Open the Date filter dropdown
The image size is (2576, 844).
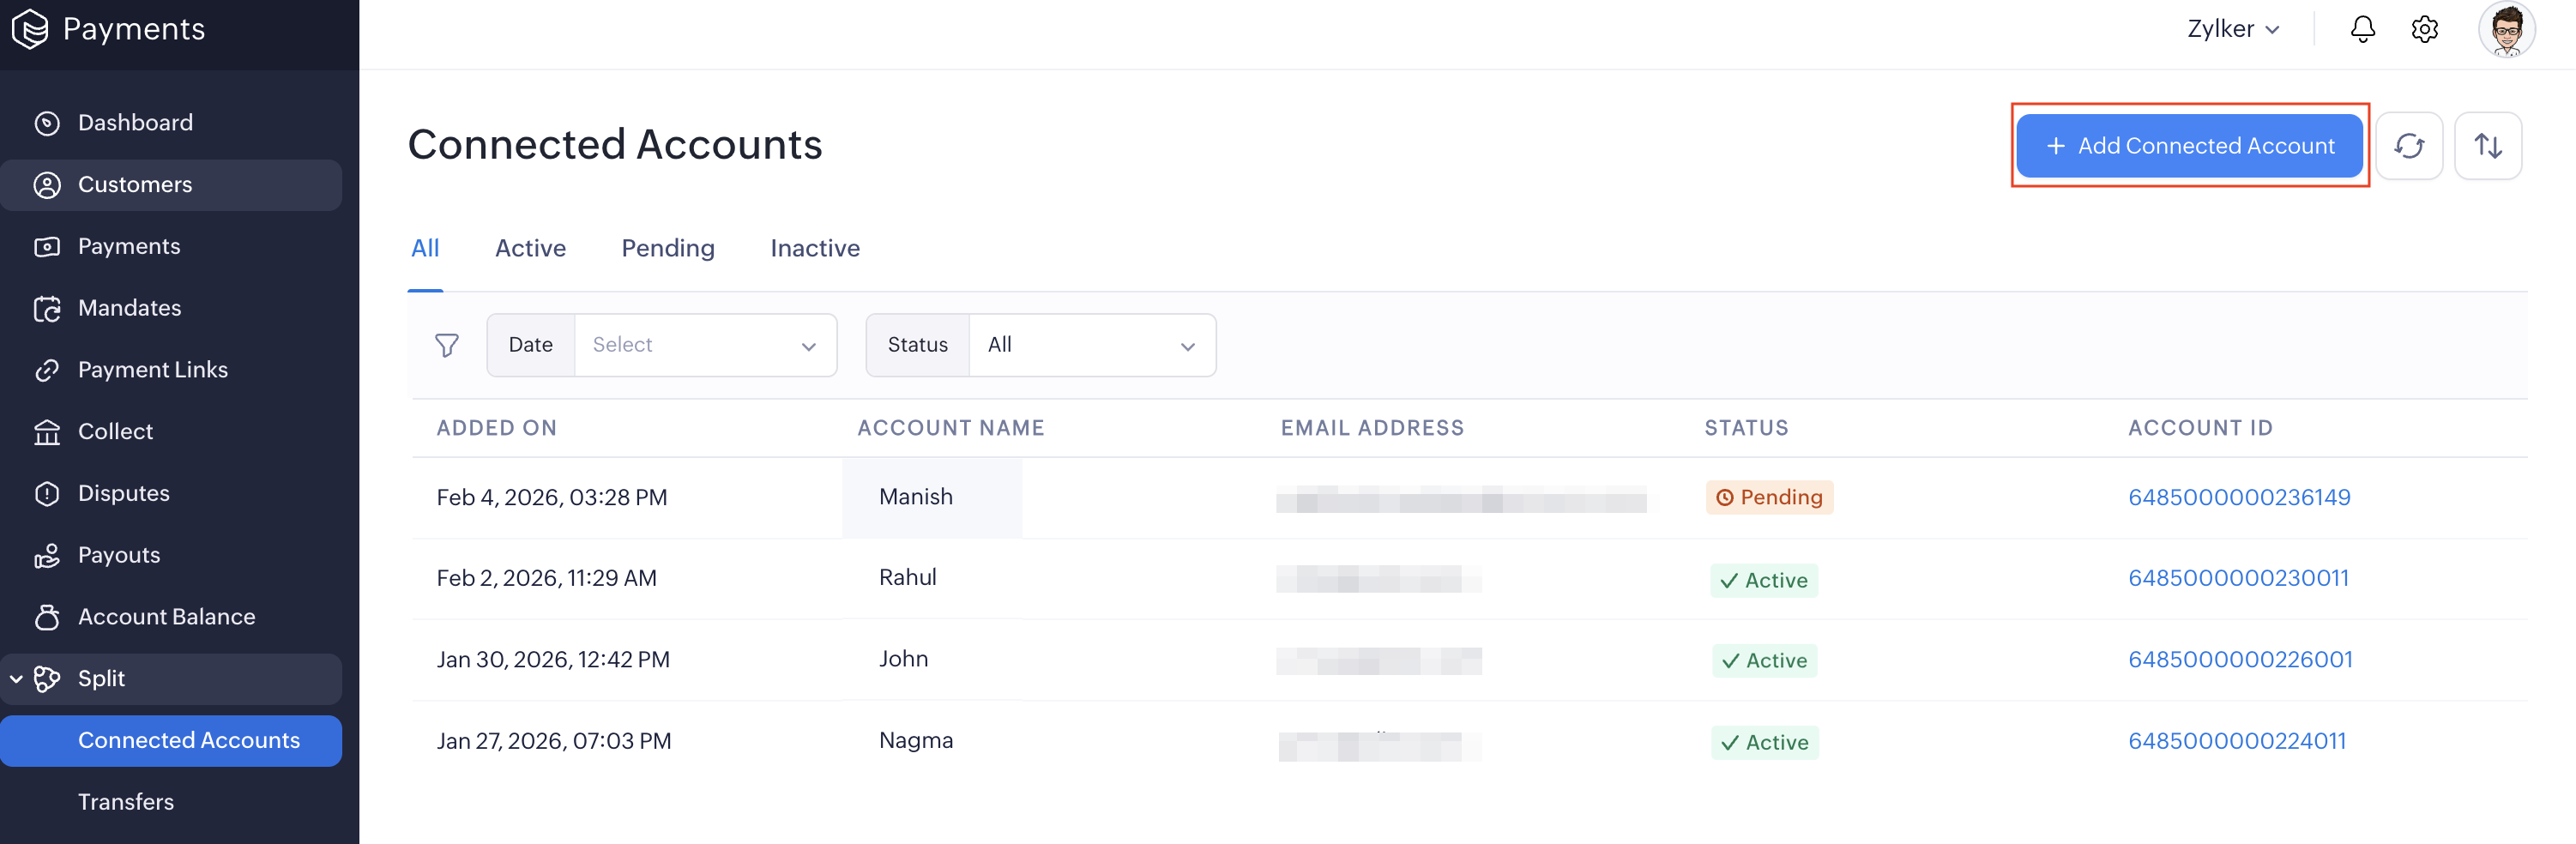(705, 345)
